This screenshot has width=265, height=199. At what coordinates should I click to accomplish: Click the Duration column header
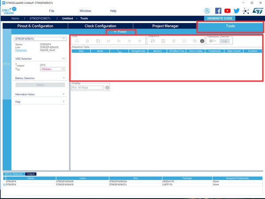pos(253,51)
